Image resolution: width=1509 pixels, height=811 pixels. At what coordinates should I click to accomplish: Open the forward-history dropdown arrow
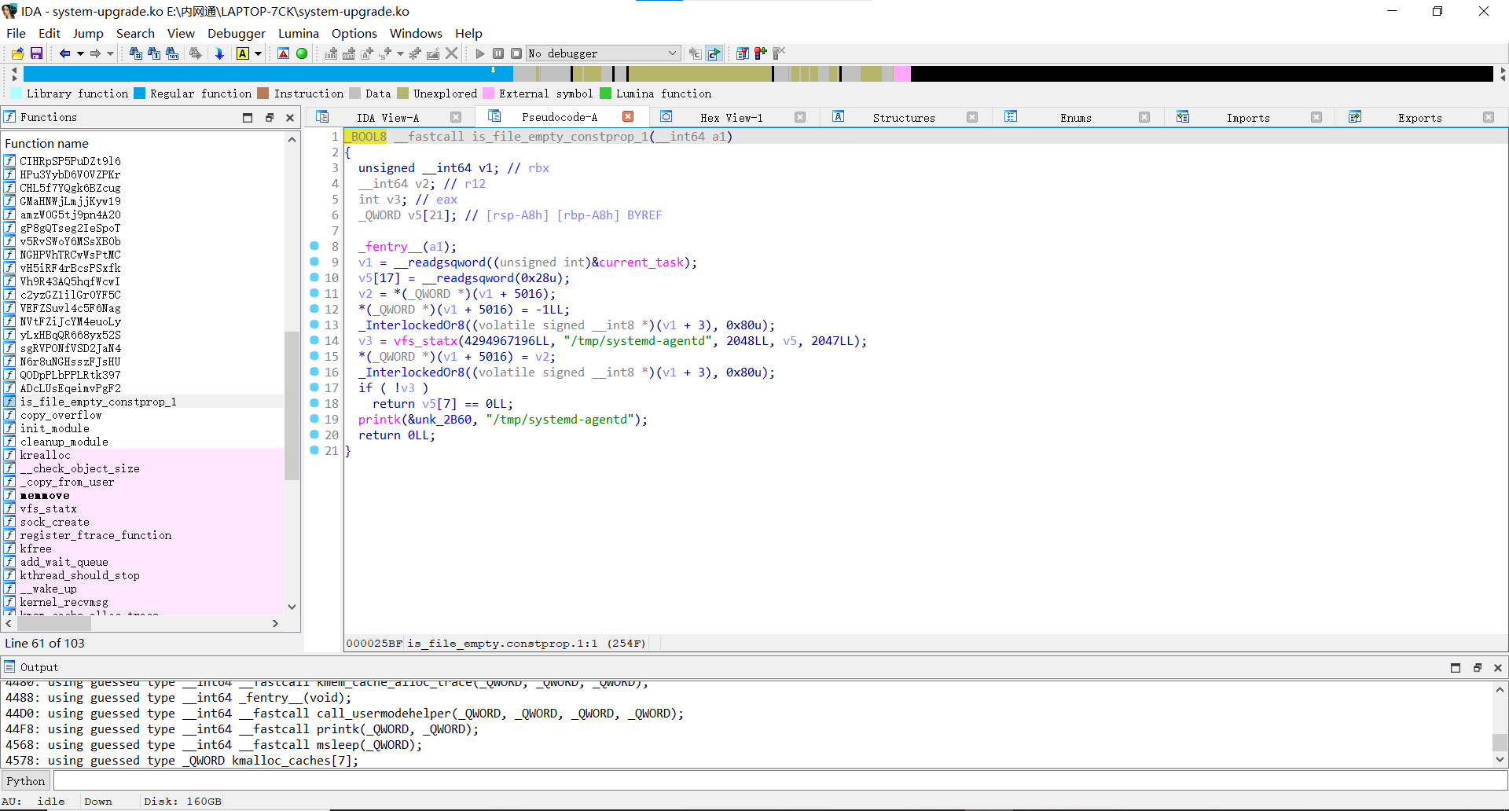pyautogui.click(x=111, y=53)
